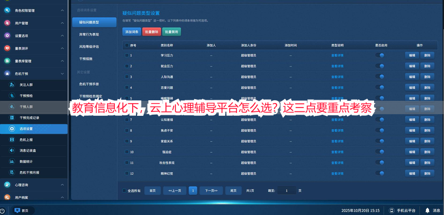Click the 关注人群 icon
Image resolution: width=444 pixels, height=215 pixels.
click(12, 85)
